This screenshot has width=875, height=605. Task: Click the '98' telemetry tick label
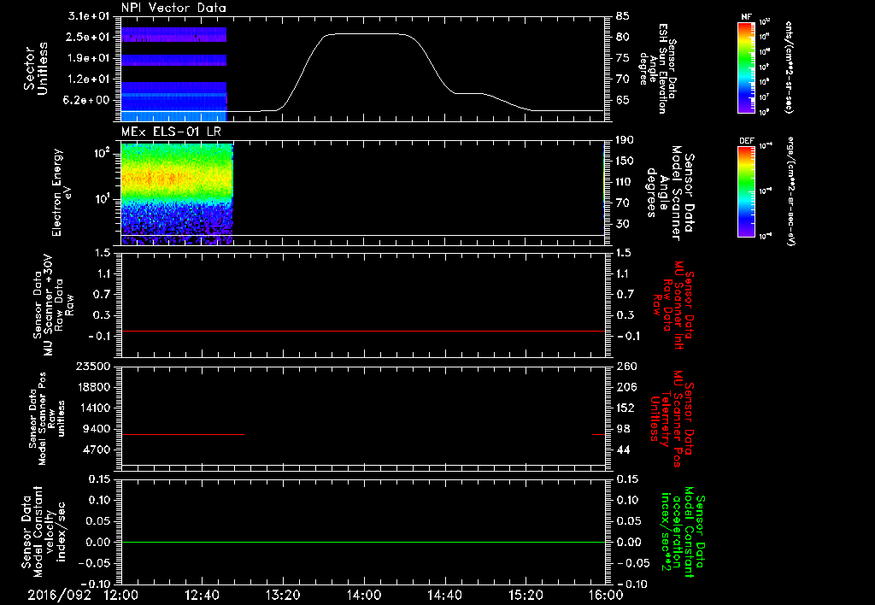click(623, 429)
